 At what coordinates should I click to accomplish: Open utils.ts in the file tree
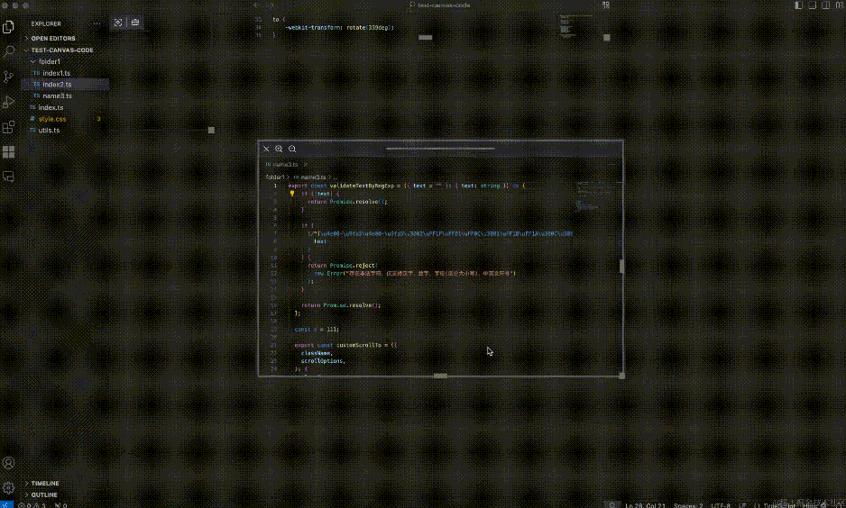coord(49,130)
